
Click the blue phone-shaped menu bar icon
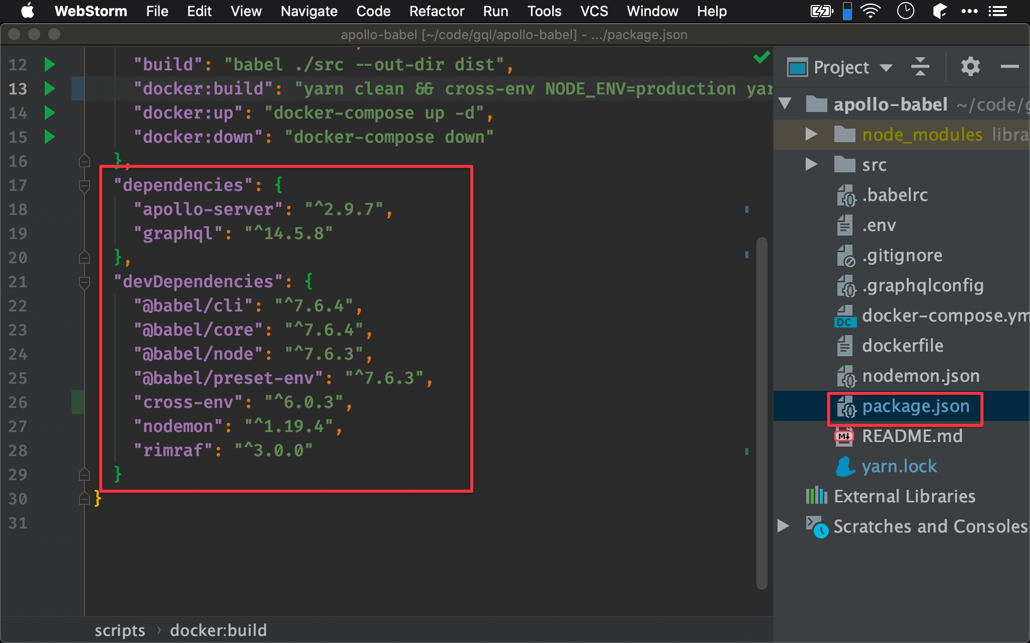point(847,11)
